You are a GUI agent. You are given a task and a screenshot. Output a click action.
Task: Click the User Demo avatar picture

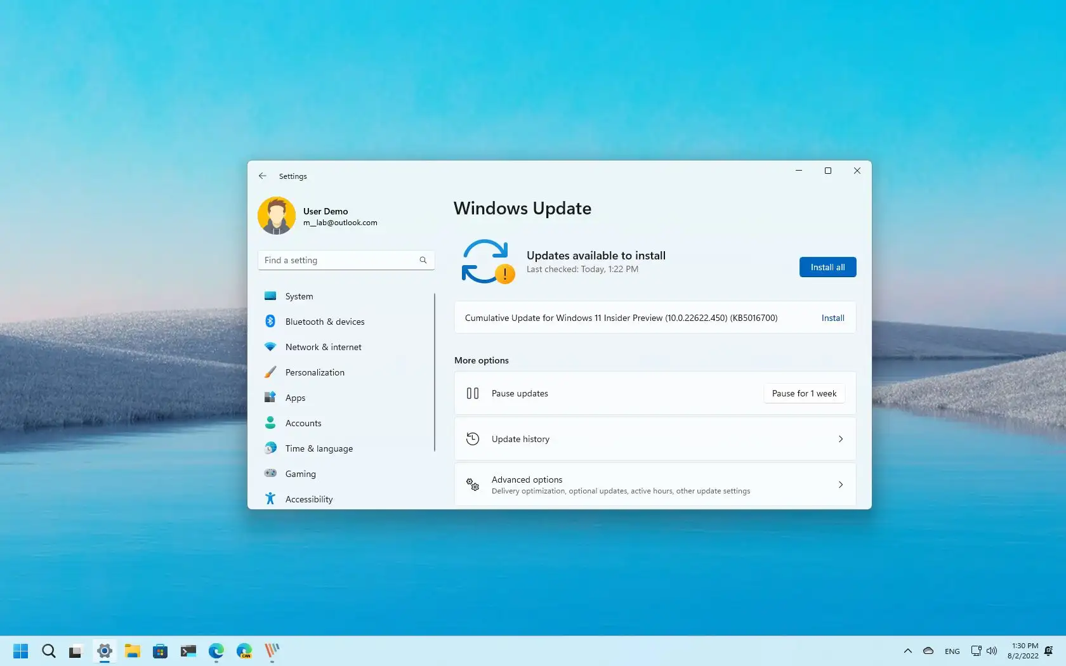277,216
